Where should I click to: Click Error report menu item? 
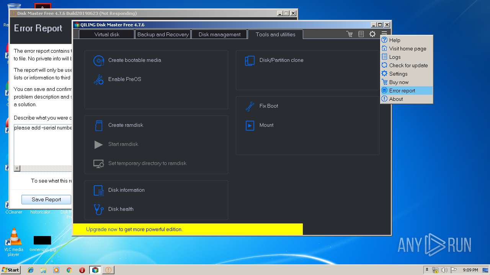click(x=407, y=91)
